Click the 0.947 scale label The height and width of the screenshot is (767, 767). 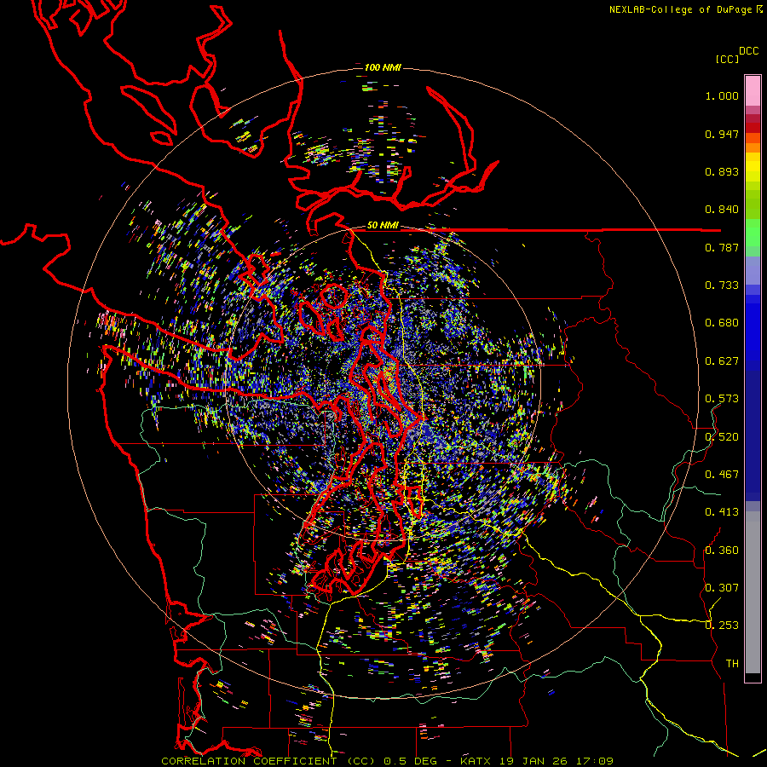[x=722, y=134]
